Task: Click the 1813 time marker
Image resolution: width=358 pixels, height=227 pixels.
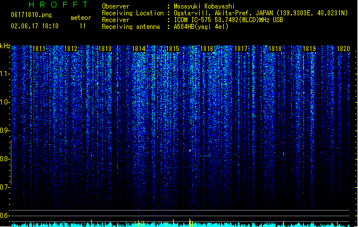Action: (x=105, y=48)
